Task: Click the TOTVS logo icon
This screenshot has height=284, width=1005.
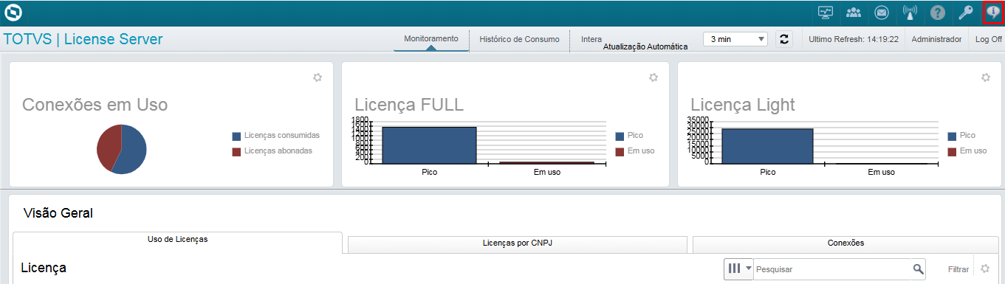Action: coord(13,13)
